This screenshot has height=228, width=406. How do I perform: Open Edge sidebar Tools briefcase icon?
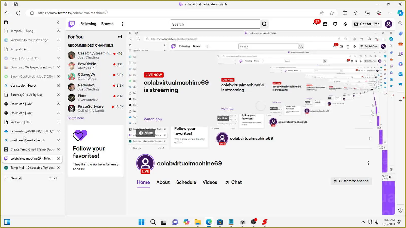point(400,44)
